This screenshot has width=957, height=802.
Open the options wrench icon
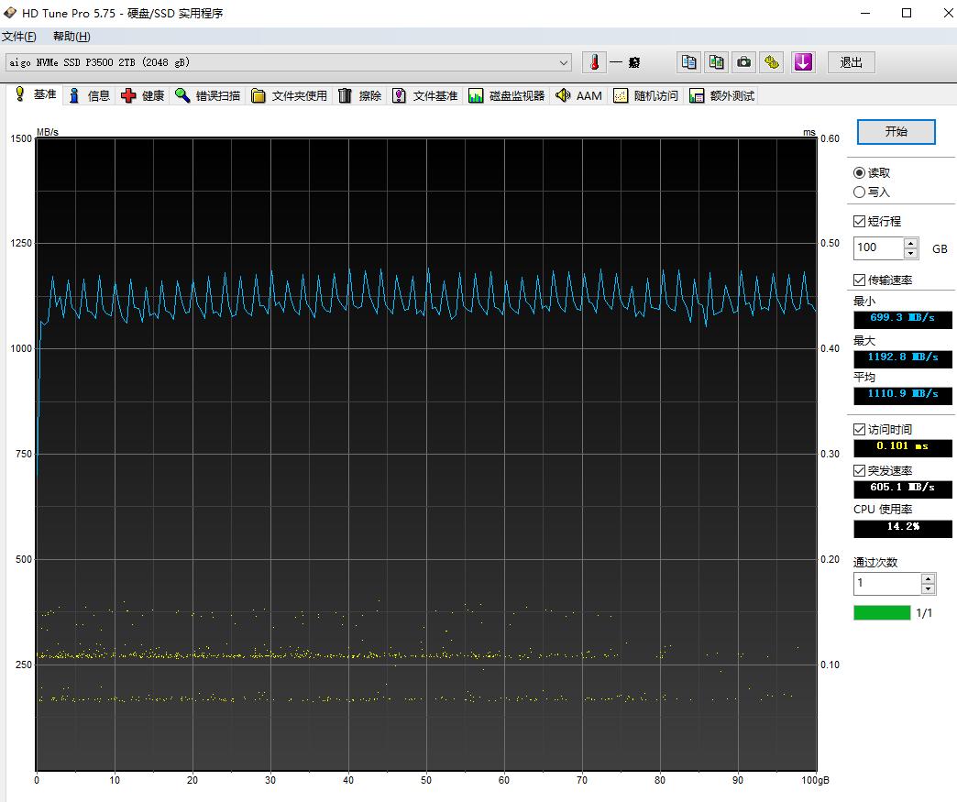(x=773, y=62)
